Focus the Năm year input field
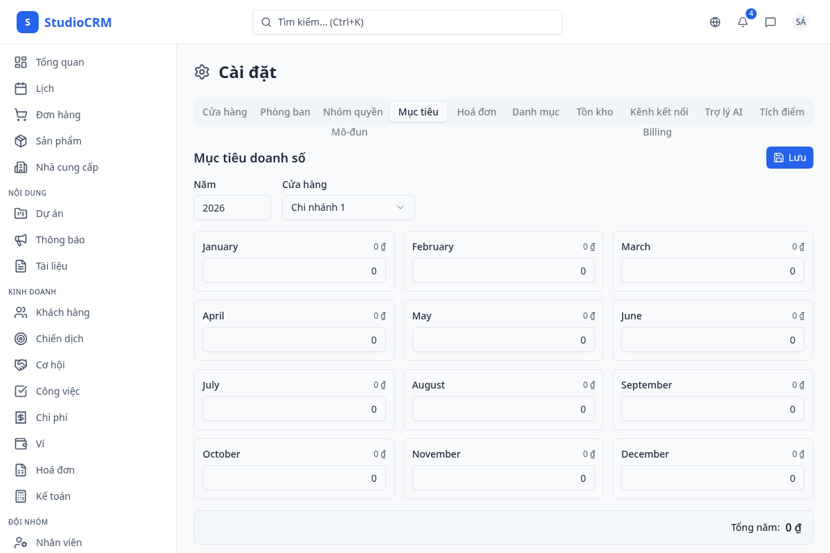Viewport: 830px width, 553px height. 232,207
